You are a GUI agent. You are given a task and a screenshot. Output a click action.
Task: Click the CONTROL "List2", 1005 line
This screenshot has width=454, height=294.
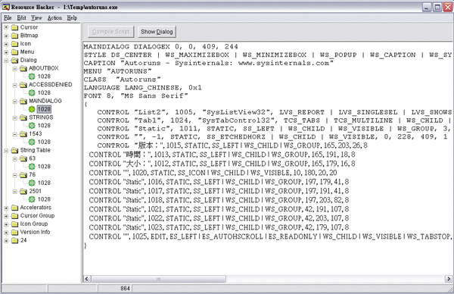(x=274, y=112)
